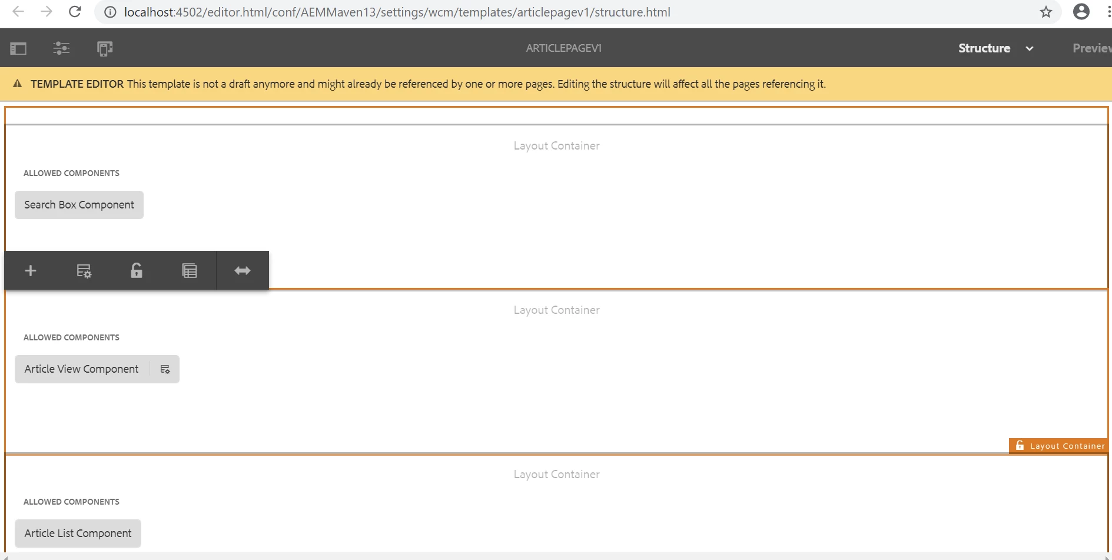Toggle the unlock structure component icon
This screenshot has height=560, width=1112.
[x=137, y=270]
